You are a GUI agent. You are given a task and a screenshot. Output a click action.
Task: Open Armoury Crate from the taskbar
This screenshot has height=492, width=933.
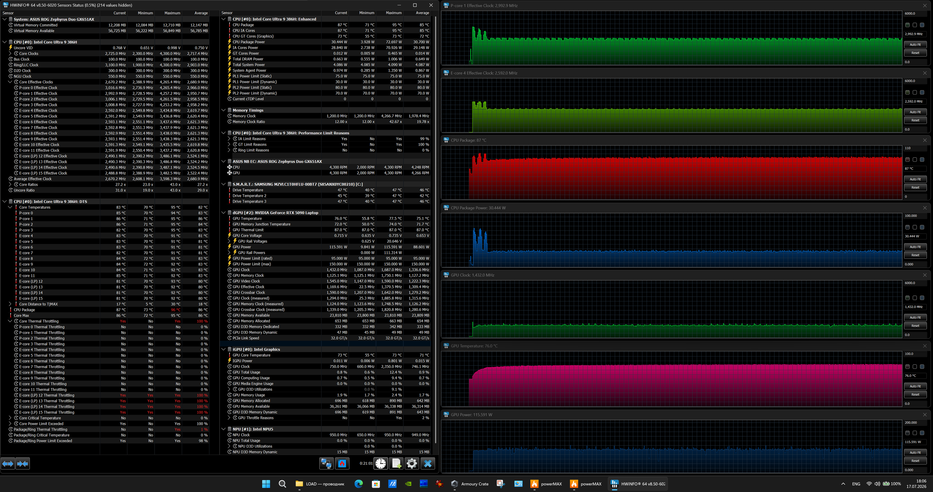click(x=470, y=484)
